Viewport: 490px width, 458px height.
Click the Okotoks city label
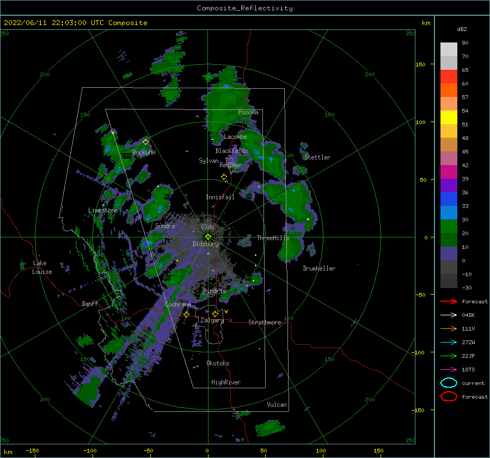click(218, 363)
